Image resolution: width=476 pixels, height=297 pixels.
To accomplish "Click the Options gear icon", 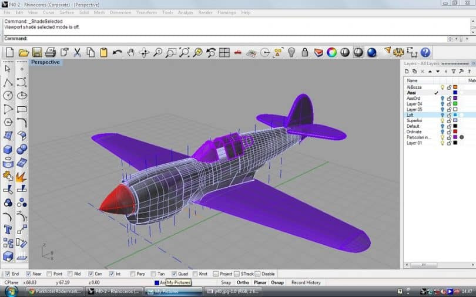I will coord(398,53).
